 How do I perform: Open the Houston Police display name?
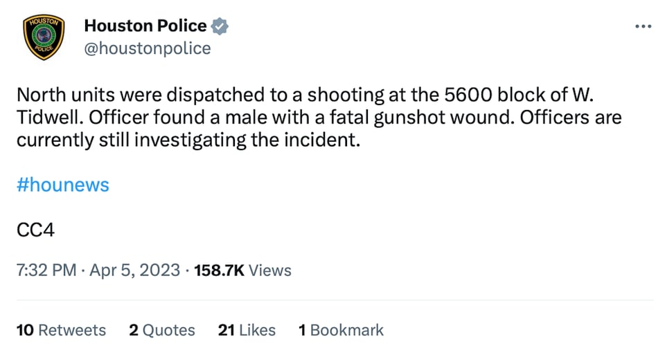pos(145,26)
